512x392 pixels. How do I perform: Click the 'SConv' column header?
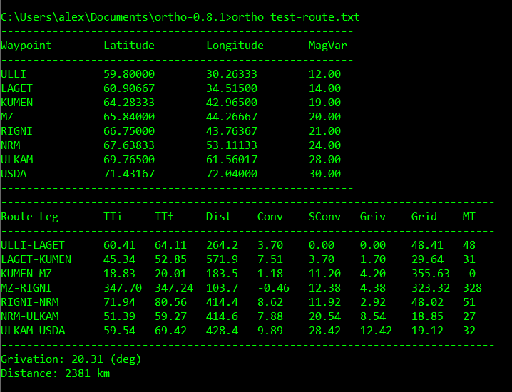coord(324,217)
